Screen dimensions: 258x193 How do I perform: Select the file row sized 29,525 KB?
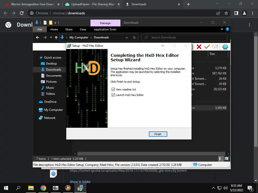210,89
